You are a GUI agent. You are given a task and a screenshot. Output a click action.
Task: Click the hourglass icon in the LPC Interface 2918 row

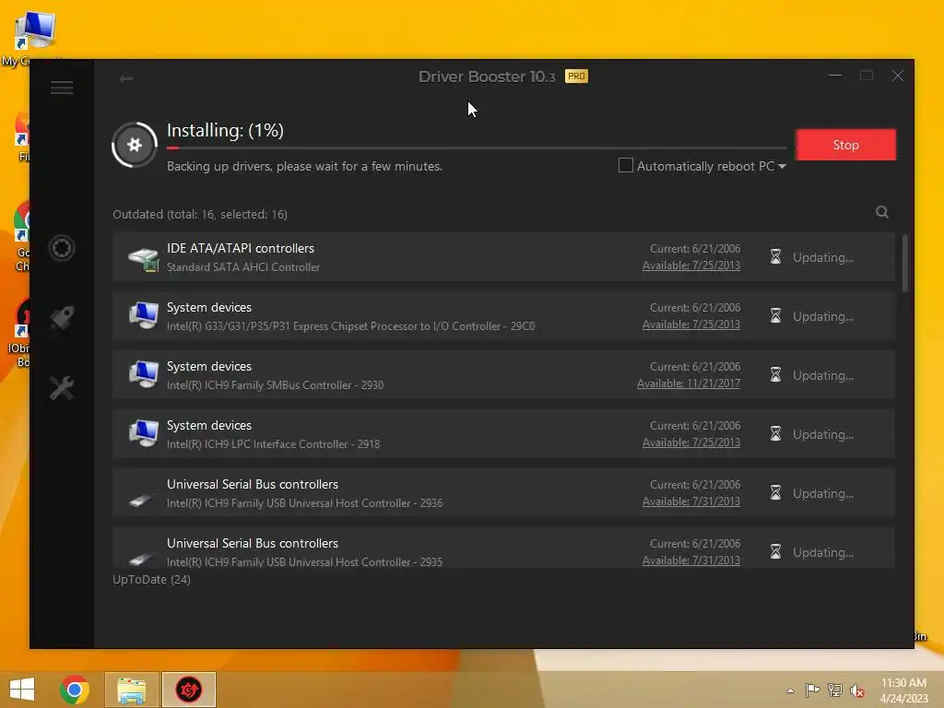[775, 434]
